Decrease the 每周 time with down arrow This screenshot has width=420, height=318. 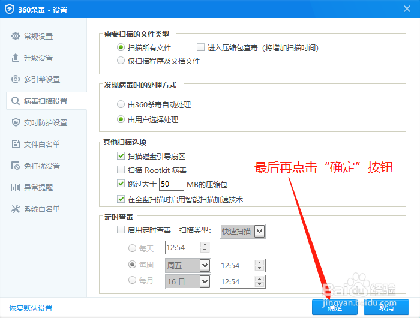coord(259,268)
